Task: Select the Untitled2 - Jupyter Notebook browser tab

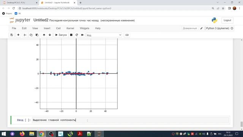Action: (58, 3)
